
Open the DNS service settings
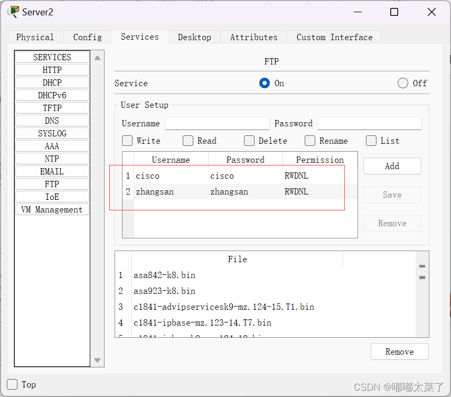[52, 121]
